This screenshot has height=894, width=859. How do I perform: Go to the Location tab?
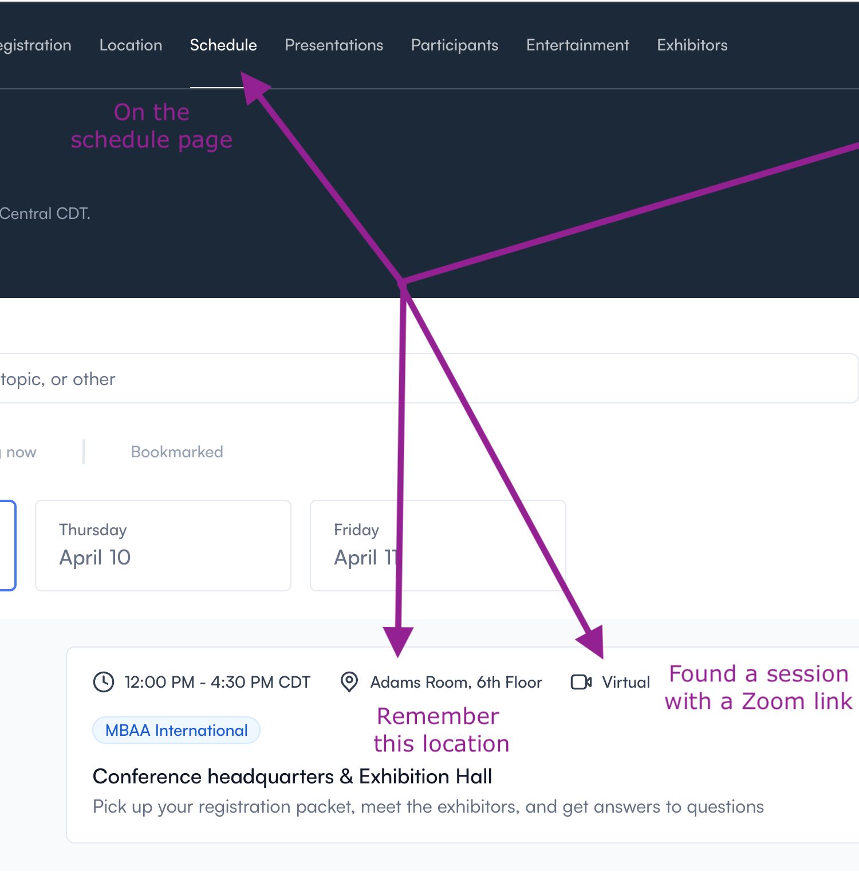pyautogui.click(x=131, y=45)
